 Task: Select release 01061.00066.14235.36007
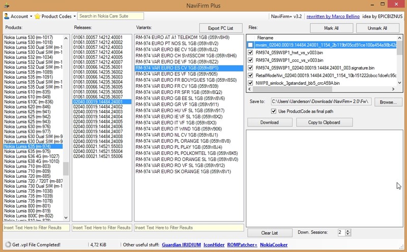coord(102,97)
